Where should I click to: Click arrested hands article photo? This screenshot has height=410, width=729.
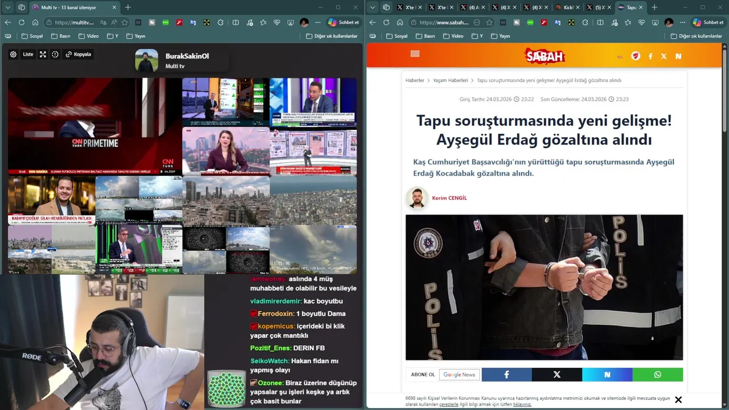pyautogui.click(x=544, y=287)
